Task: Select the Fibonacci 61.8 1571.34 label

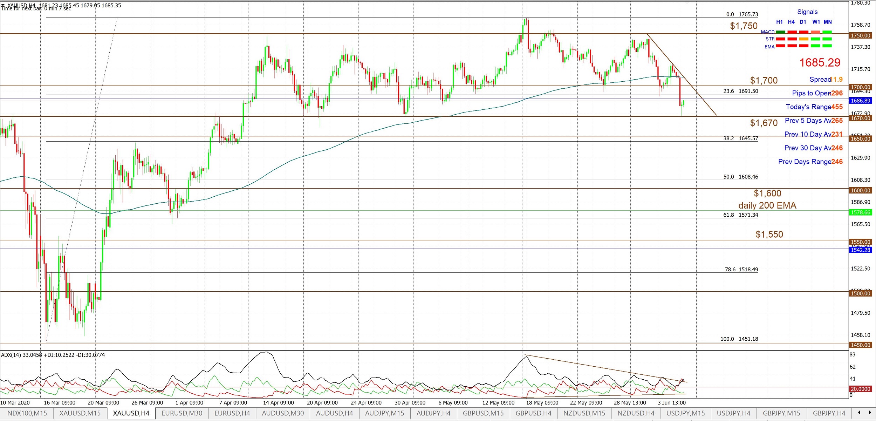Action: pyautogui.click(x=741, y=215)
